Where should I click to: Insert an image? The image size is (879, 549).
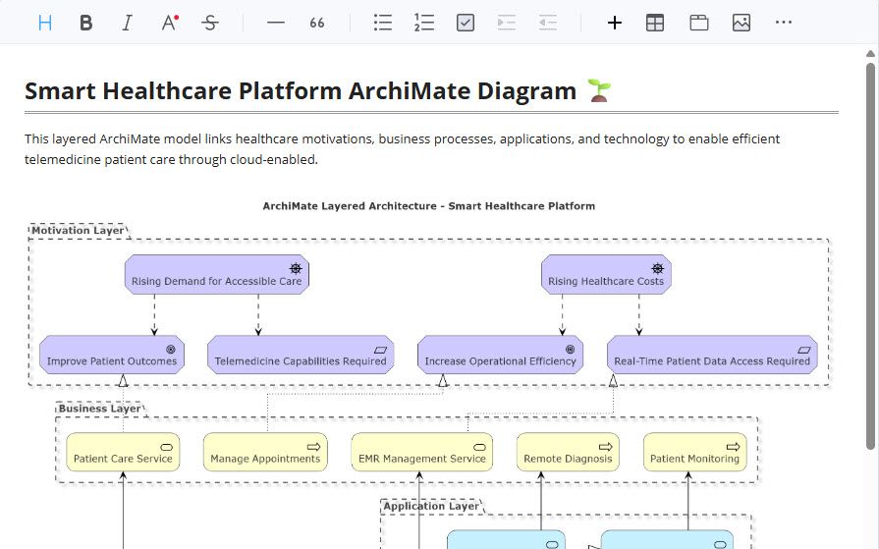point(742,23)
